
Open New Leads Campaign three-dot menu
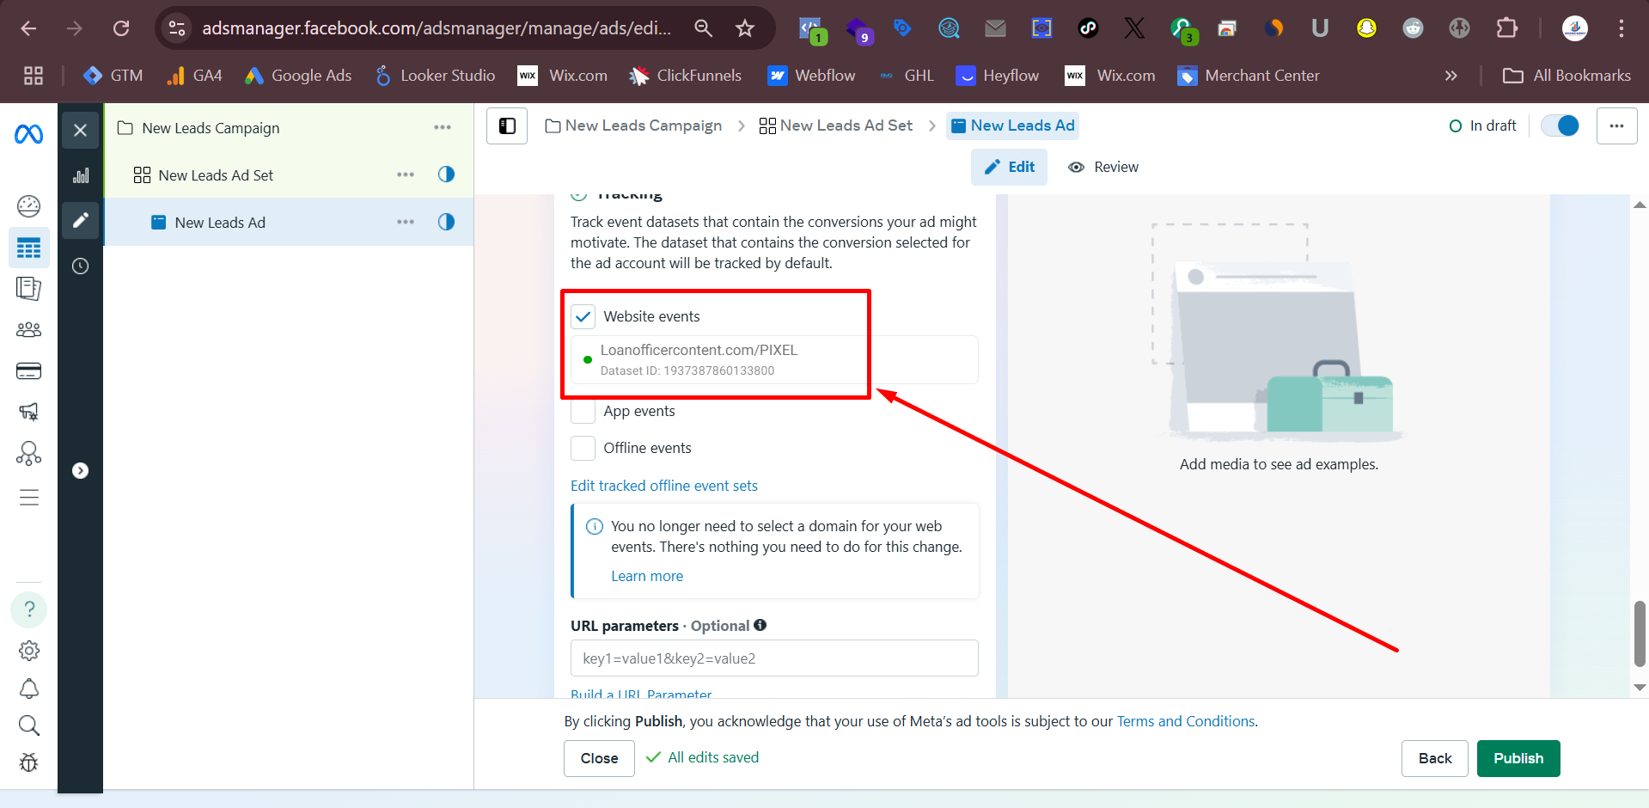(443, 127)
